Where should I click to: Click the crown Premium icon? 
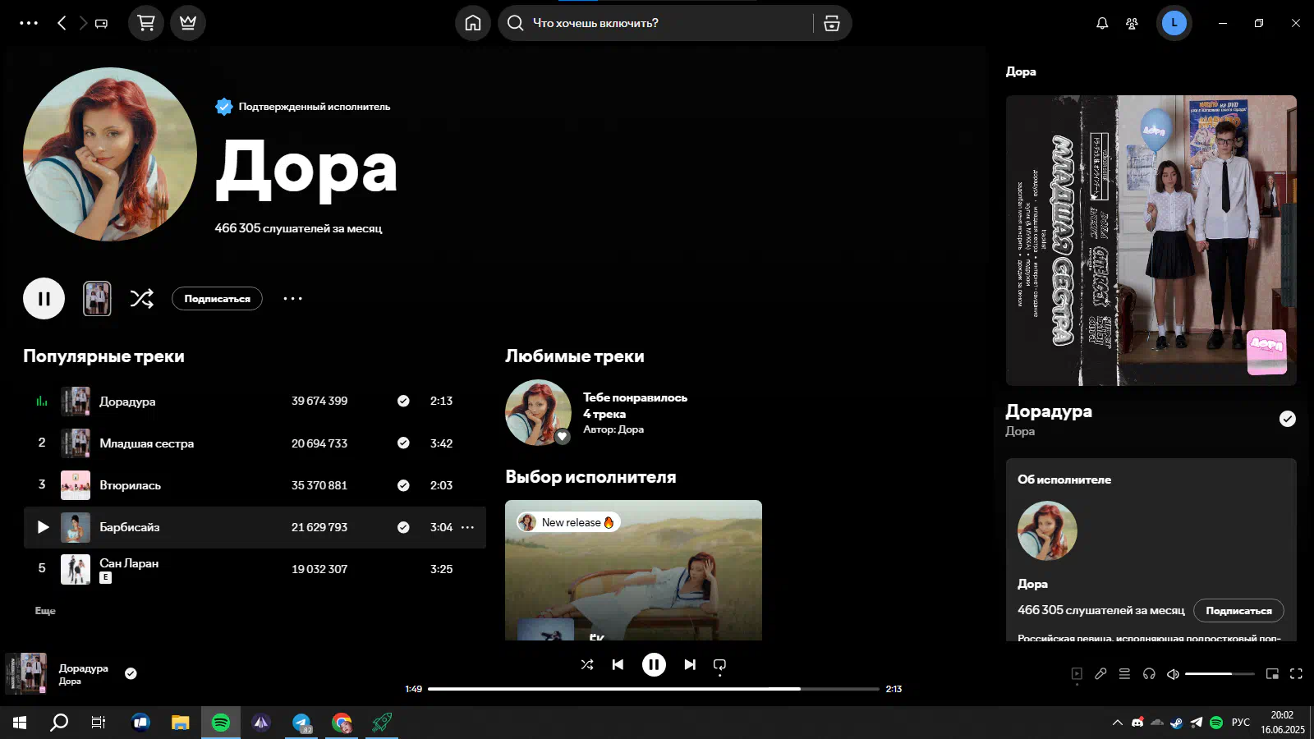188,23
